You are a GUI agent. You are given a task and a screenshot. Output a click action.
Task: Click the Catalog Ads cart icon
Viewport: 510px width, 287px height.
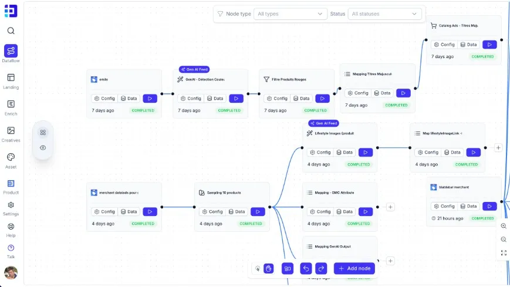[434, 26]
